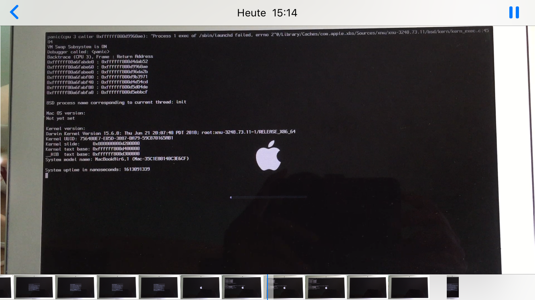Click the '__HIB text base' line
This screenshot has width=535, height=300.
coord(93,154)
